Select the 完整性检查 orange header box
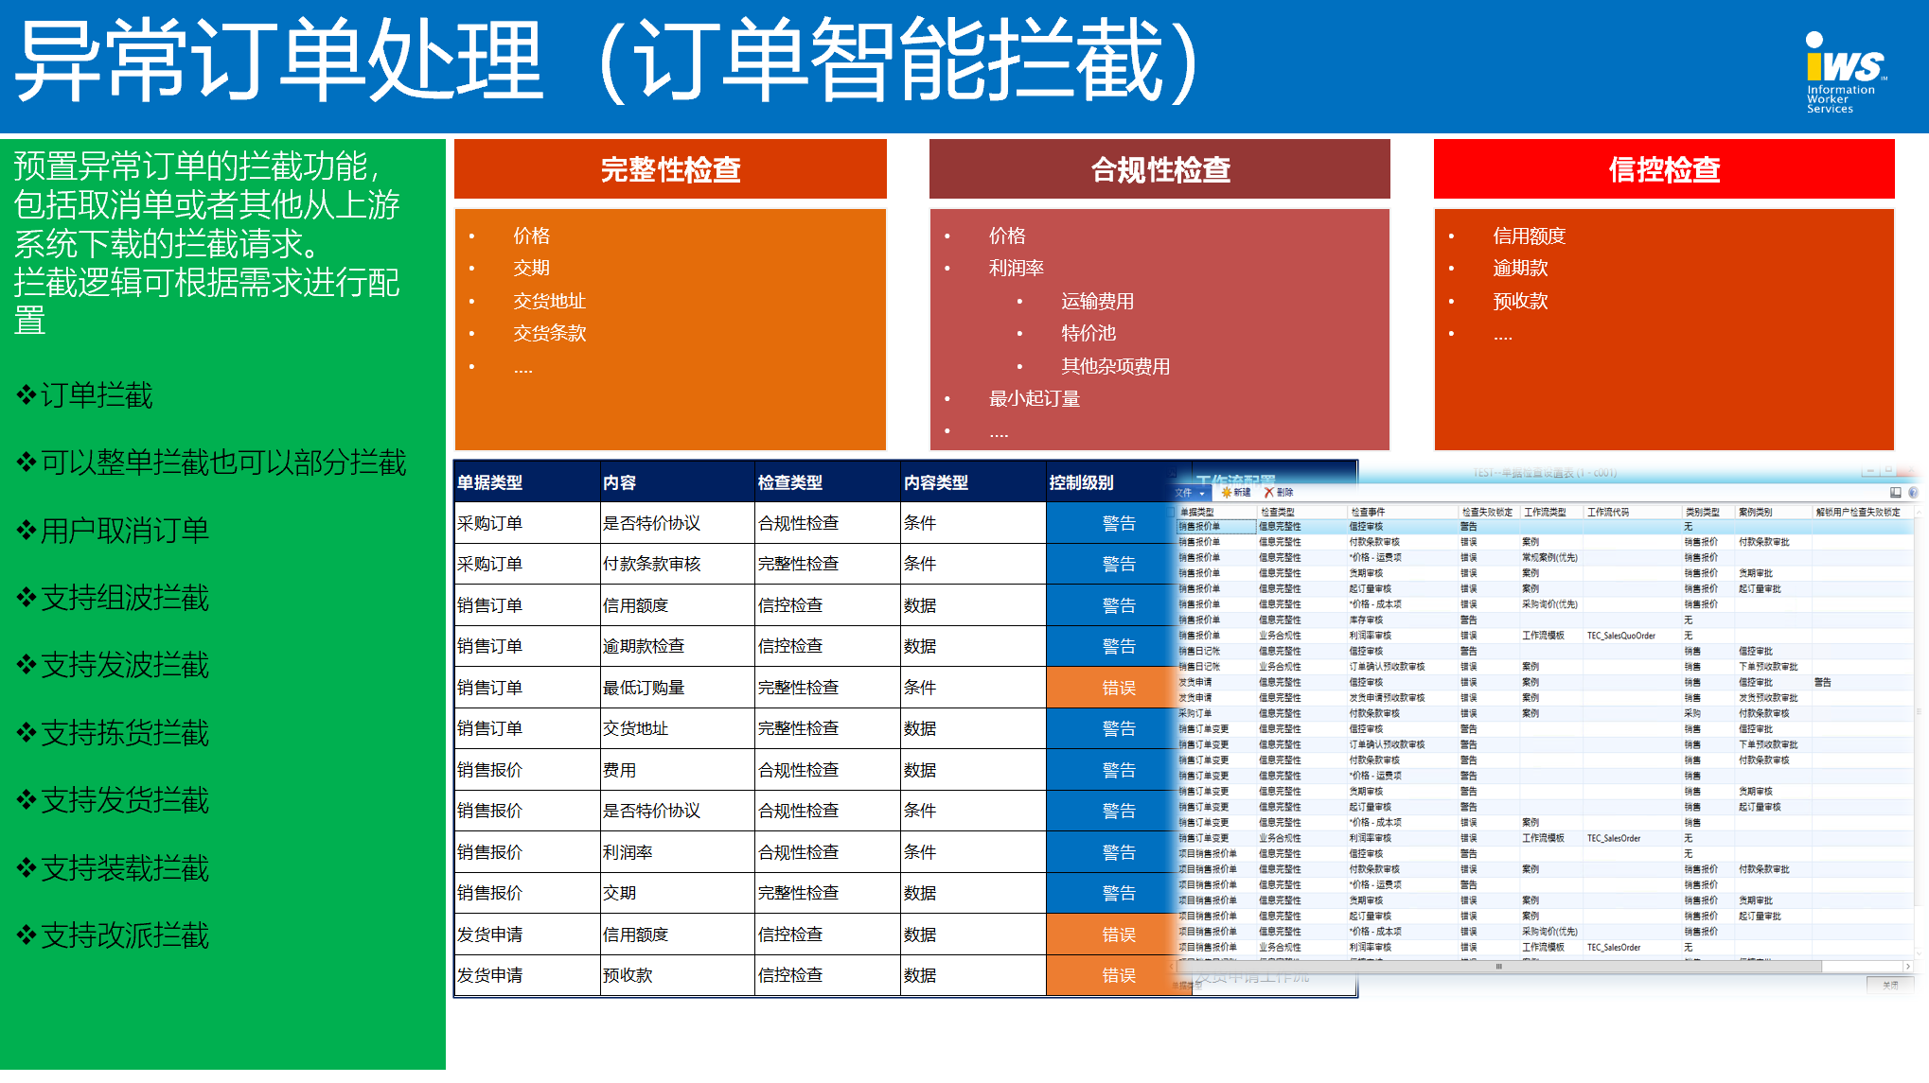 click(670, 169)
